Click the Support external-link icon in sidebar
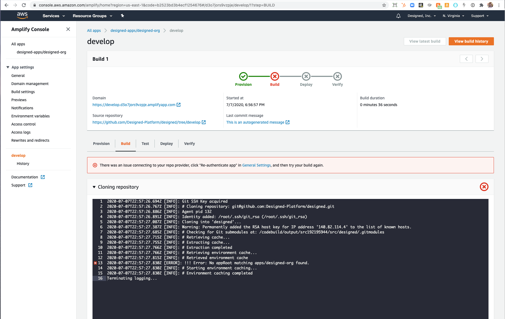 (x=30, y=185)
